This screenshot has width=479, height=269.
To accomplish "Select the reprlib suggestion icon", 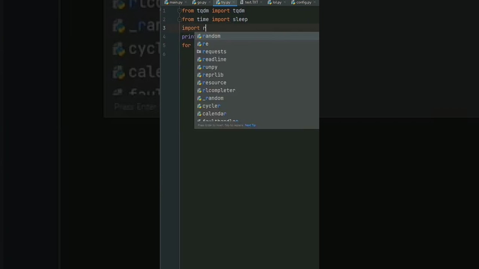I will [199, 75].
